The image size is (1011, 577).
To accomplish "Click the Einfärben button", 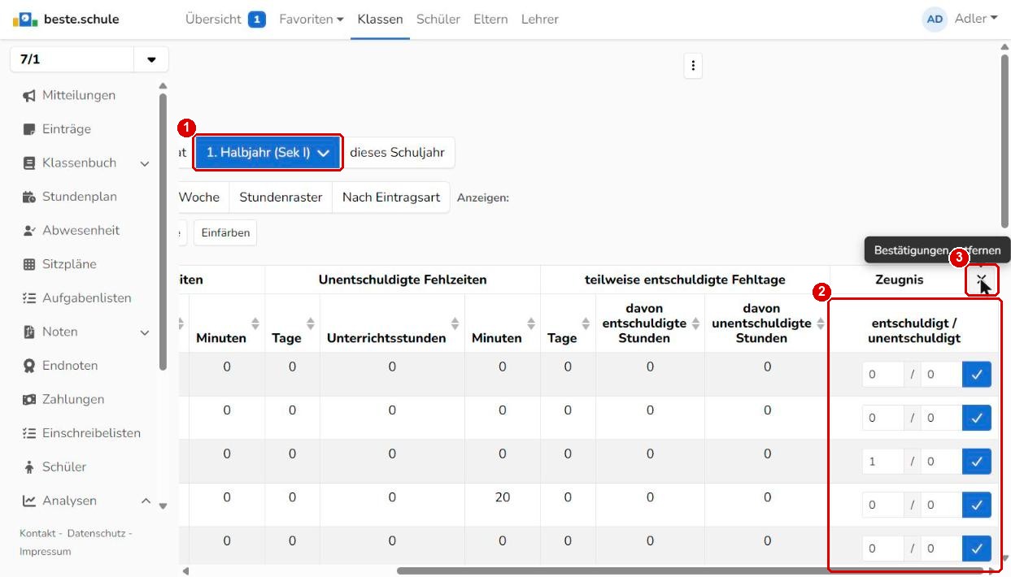I will pos(225,232).
